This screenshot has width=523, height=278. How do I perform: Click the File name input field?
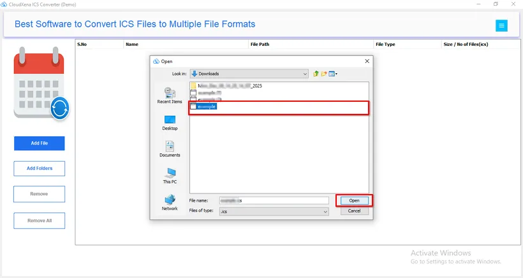pos(274,200)
